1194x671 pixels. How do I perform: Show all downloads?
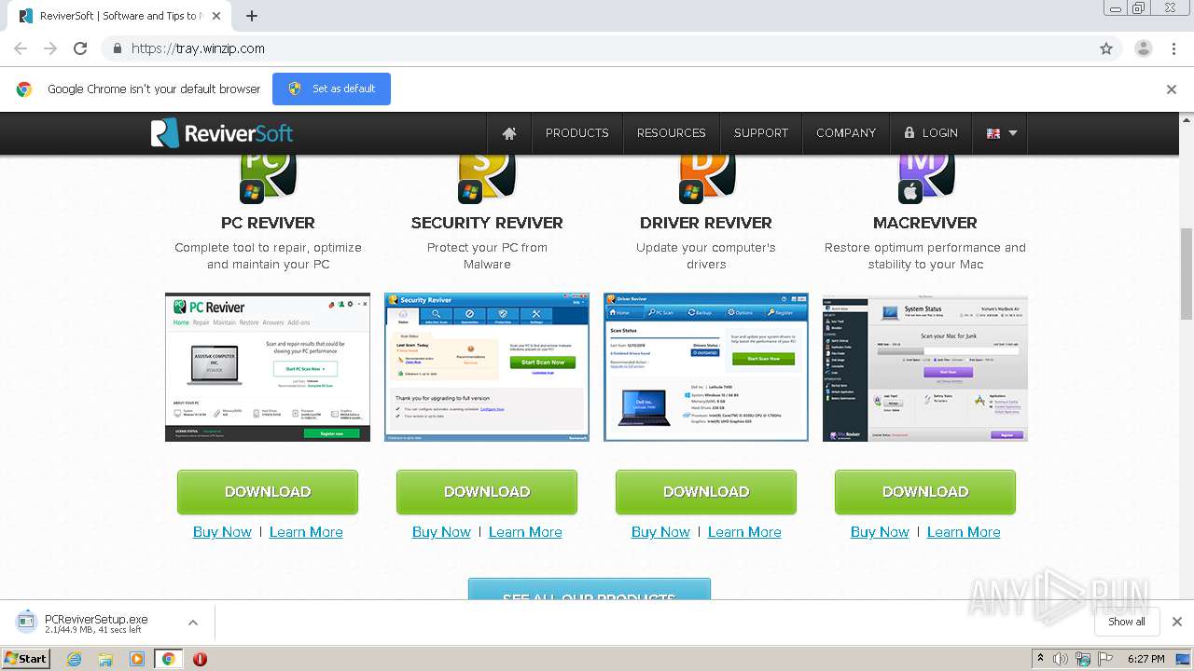tap(1126, 622)
